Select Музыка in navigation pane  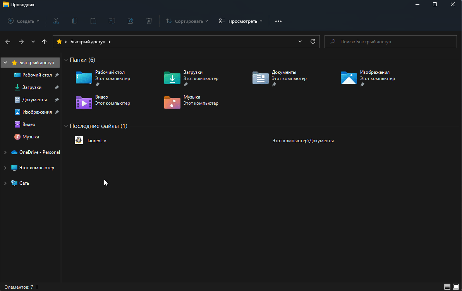[31, 137]
